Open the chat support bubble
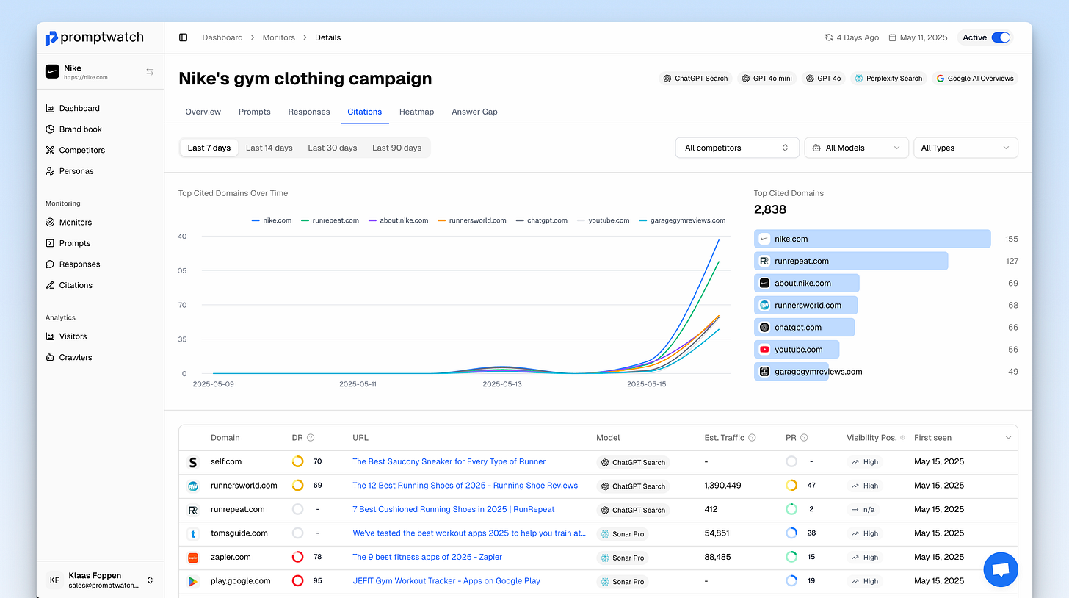The height and width of the screenshot is (598, 1069). (x=1001, y=569)
